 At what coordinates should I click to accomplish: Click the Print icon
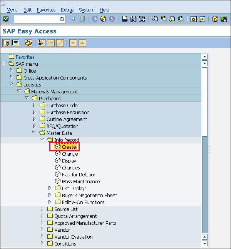tap(125, 19)
